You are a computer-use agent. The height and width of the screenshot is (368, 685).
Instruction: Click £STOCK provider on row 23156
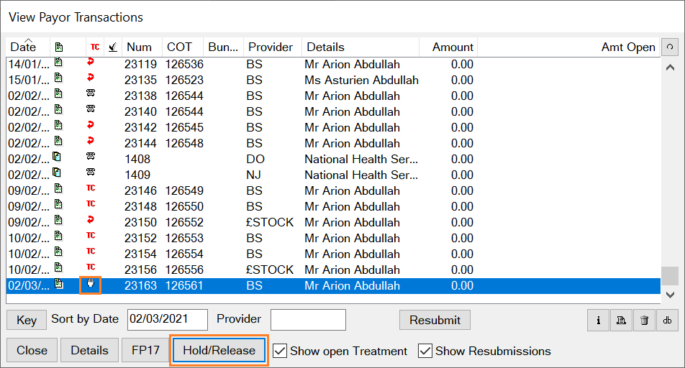pyautogui.click(x=270, y=270)
